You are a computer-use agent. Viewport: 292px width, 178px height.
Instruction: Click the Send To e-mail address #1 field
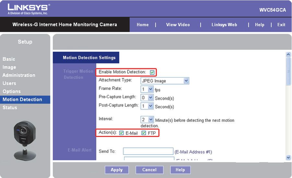click(148, 151)
